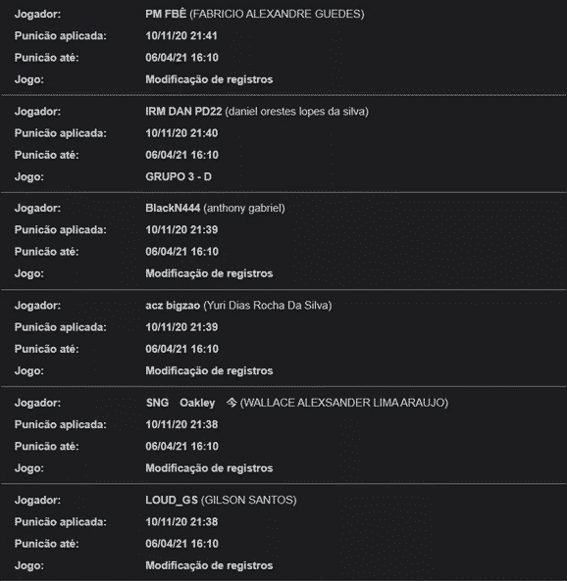Open IRM DAN PD22 player entry
The height and width of the screenshot is (581, 567).
pos(183,112)
